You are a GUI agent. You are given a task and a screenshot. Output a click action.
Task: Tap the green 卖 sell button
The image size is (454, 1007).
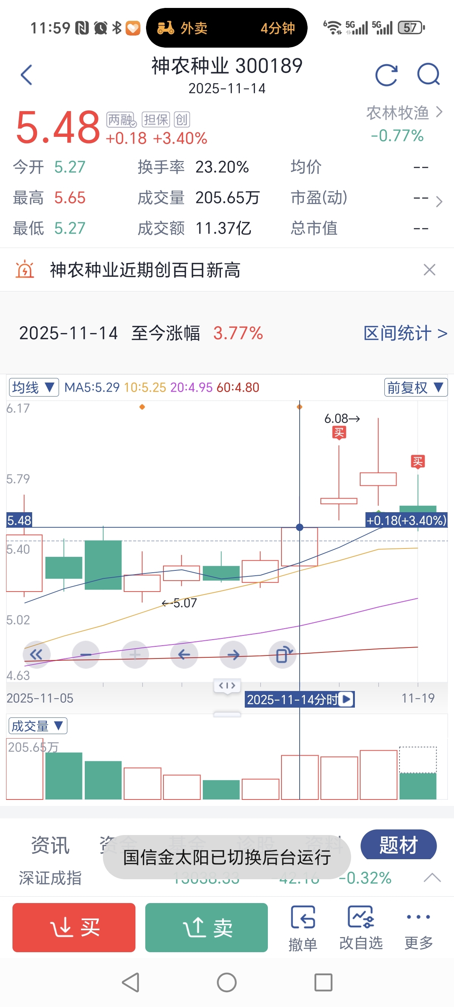[x=206, y=927]
